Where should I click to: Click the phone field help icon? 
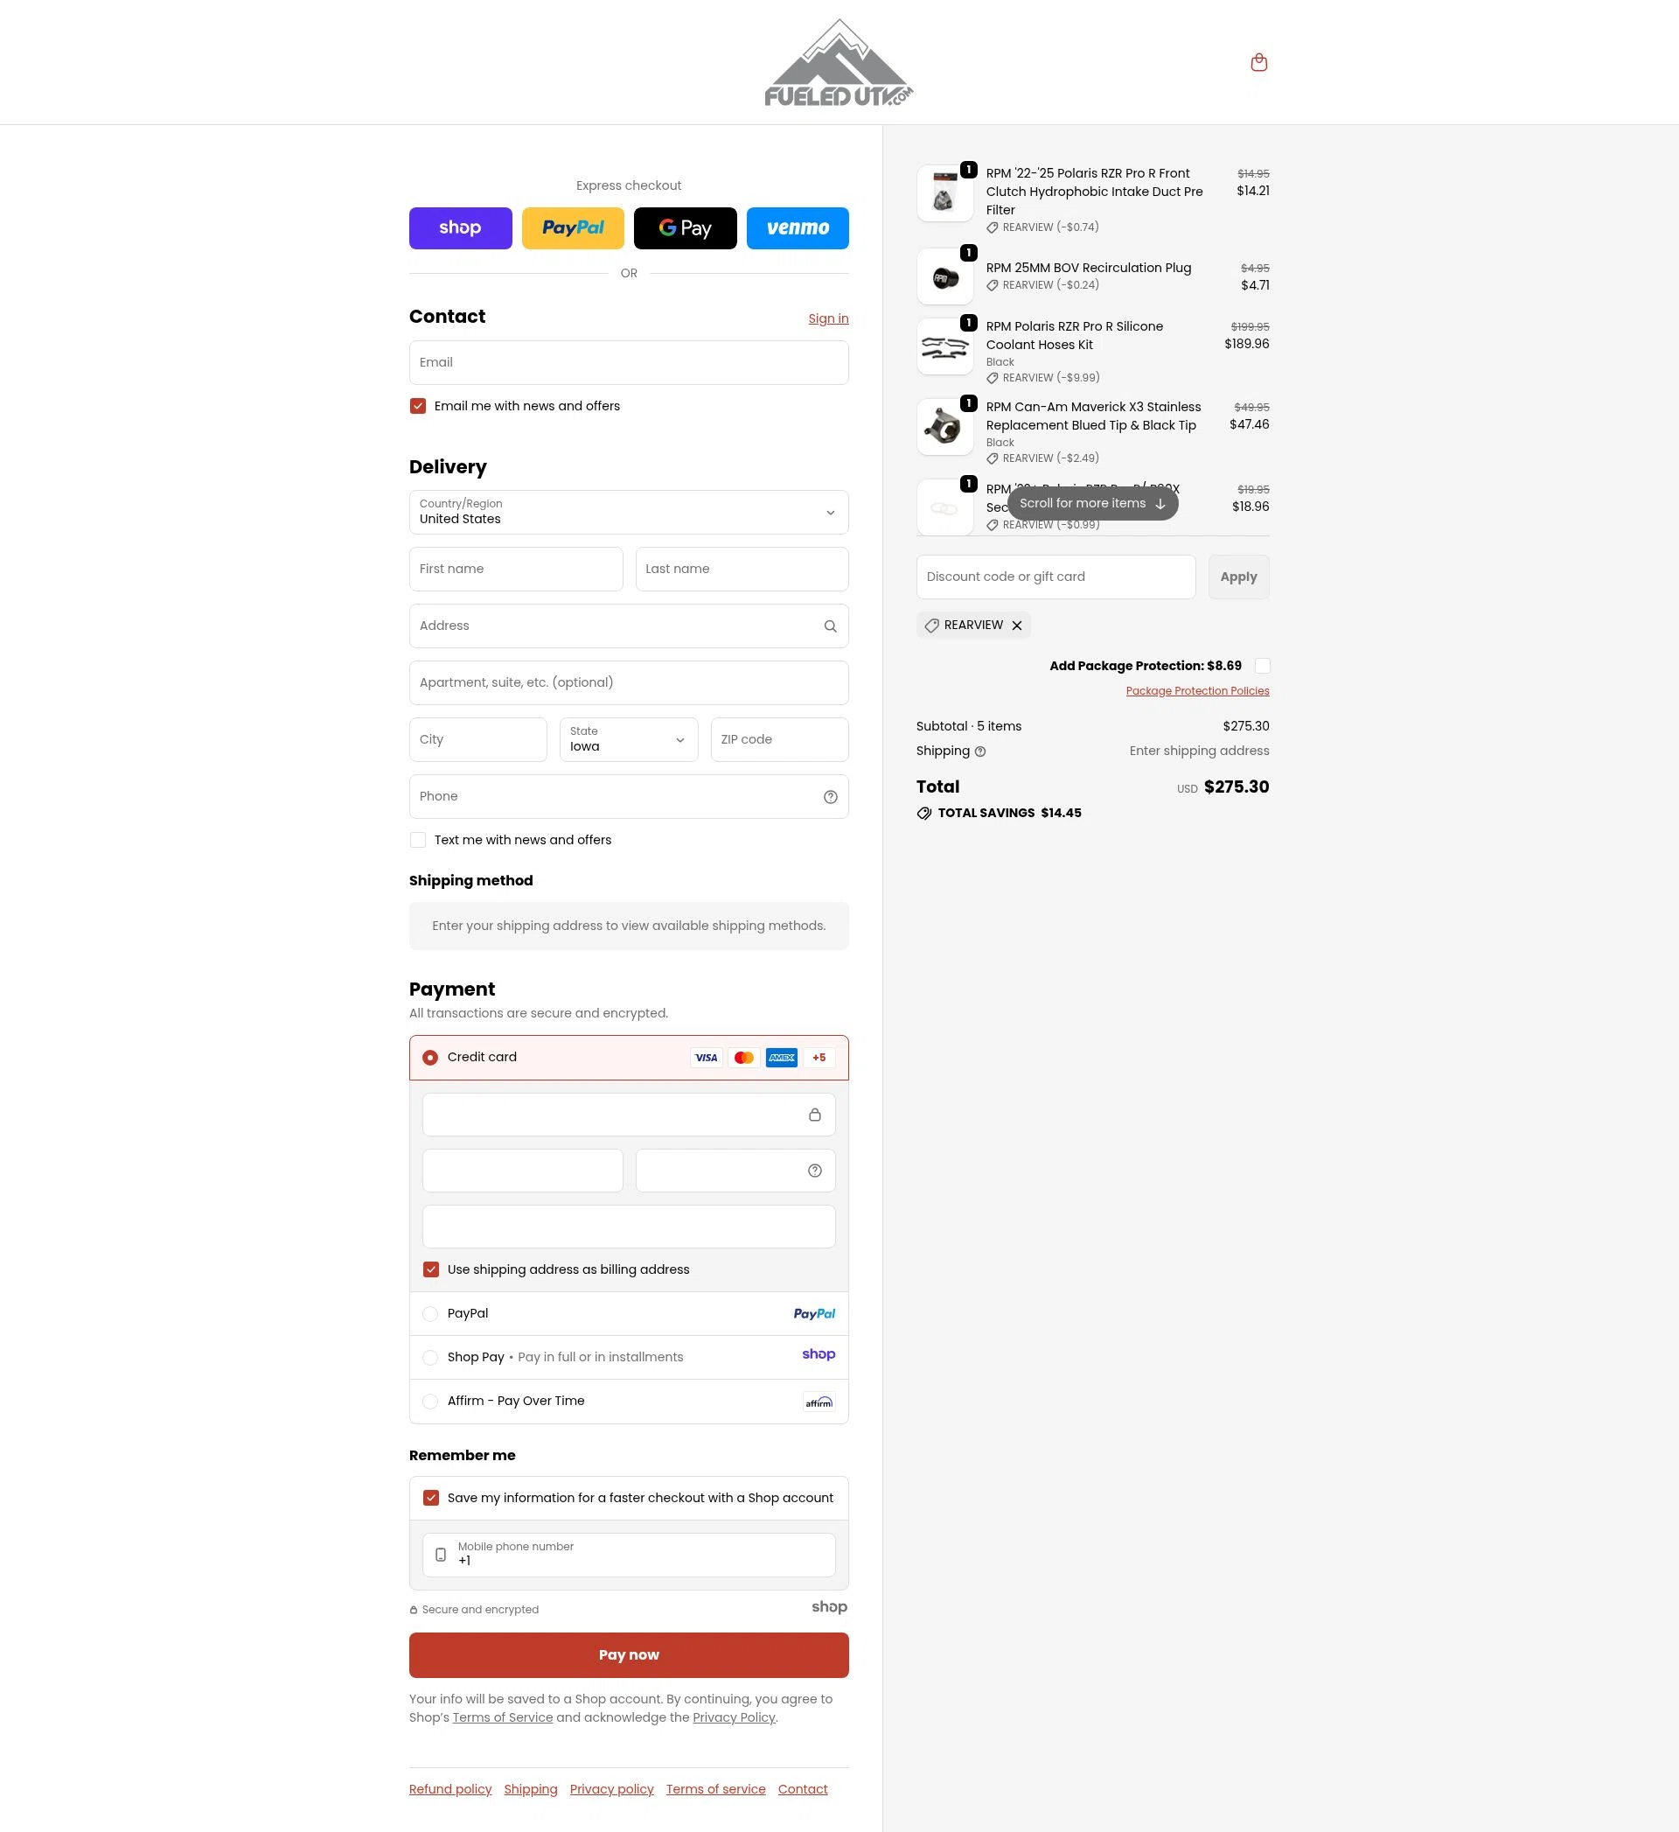pos(830,797)
